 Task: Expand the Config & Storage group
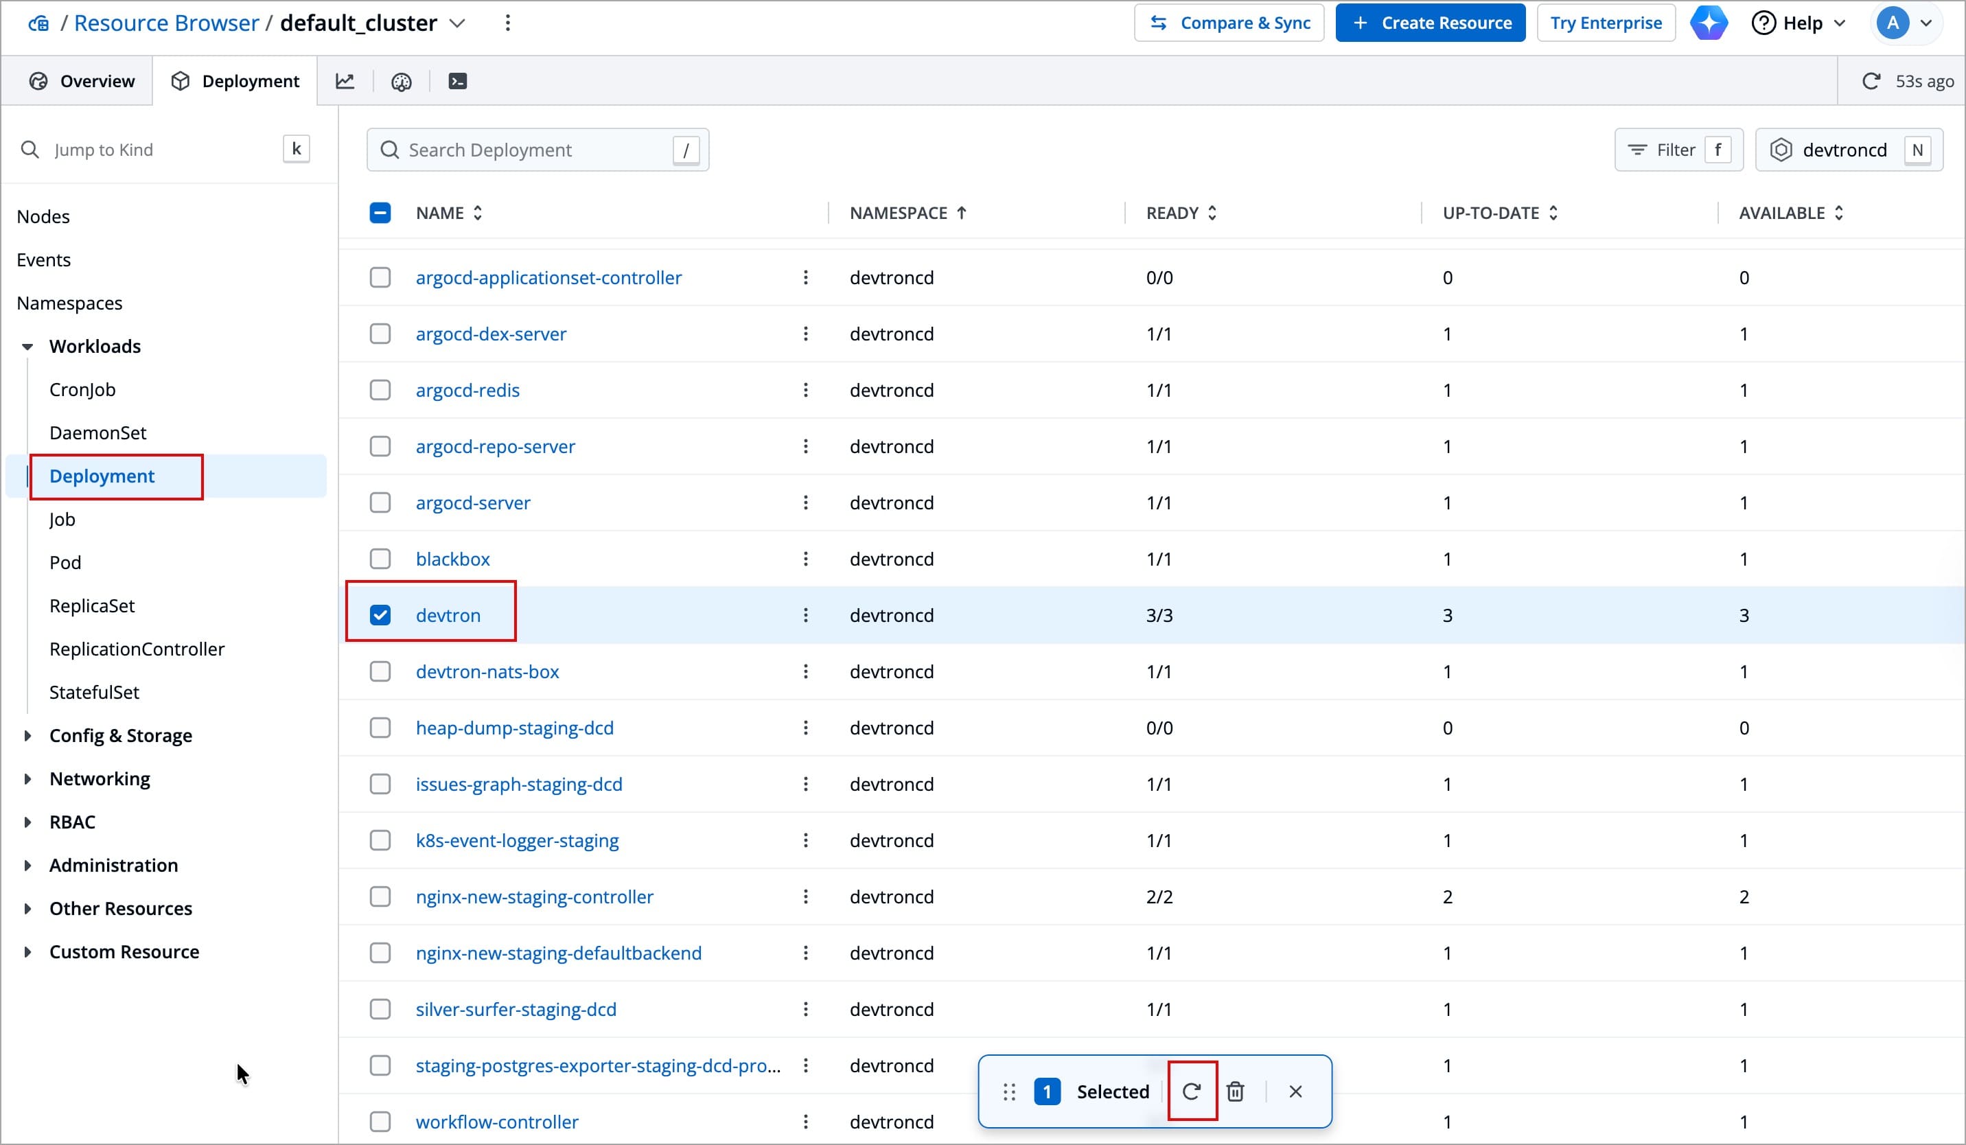coord(28,735)
